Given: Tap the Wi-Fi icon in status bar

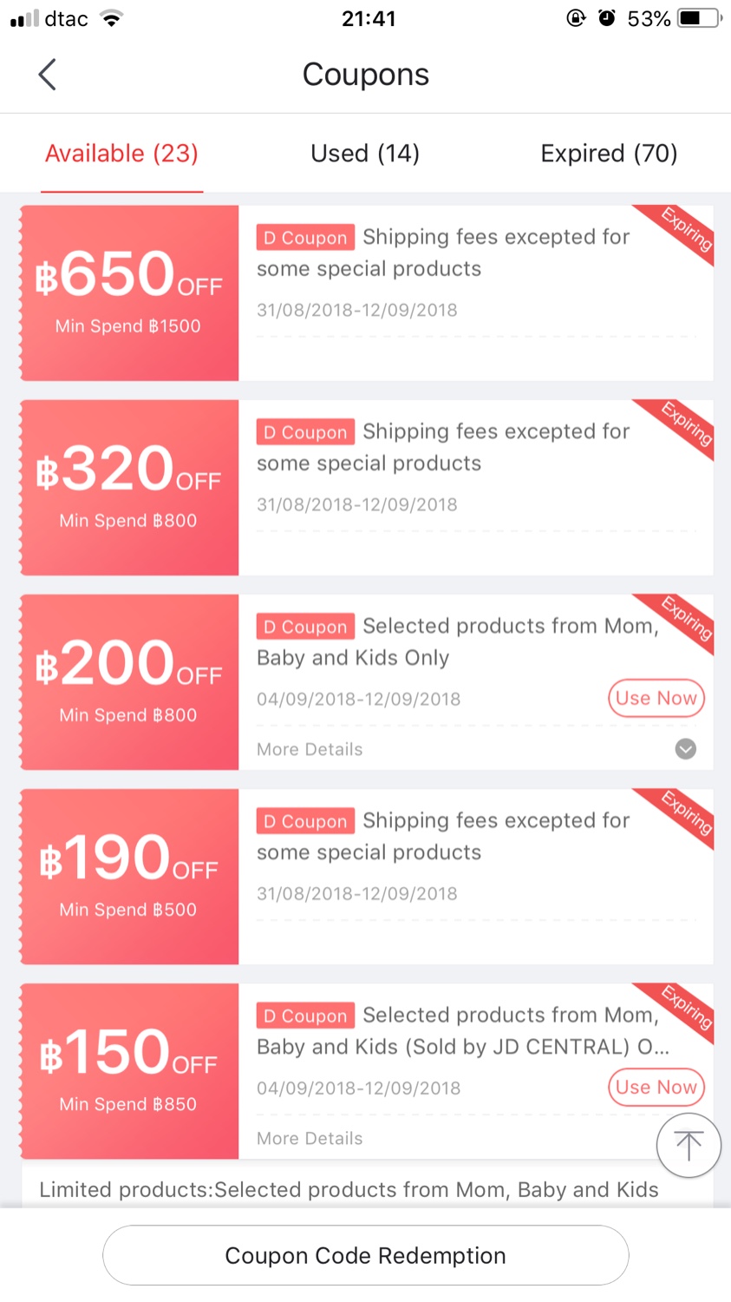Looking at the screenshot, I should point(111,18).
